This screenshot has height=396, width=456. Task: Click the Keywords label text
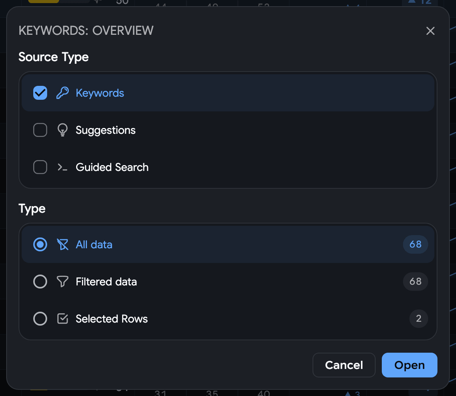coord(100,93)
